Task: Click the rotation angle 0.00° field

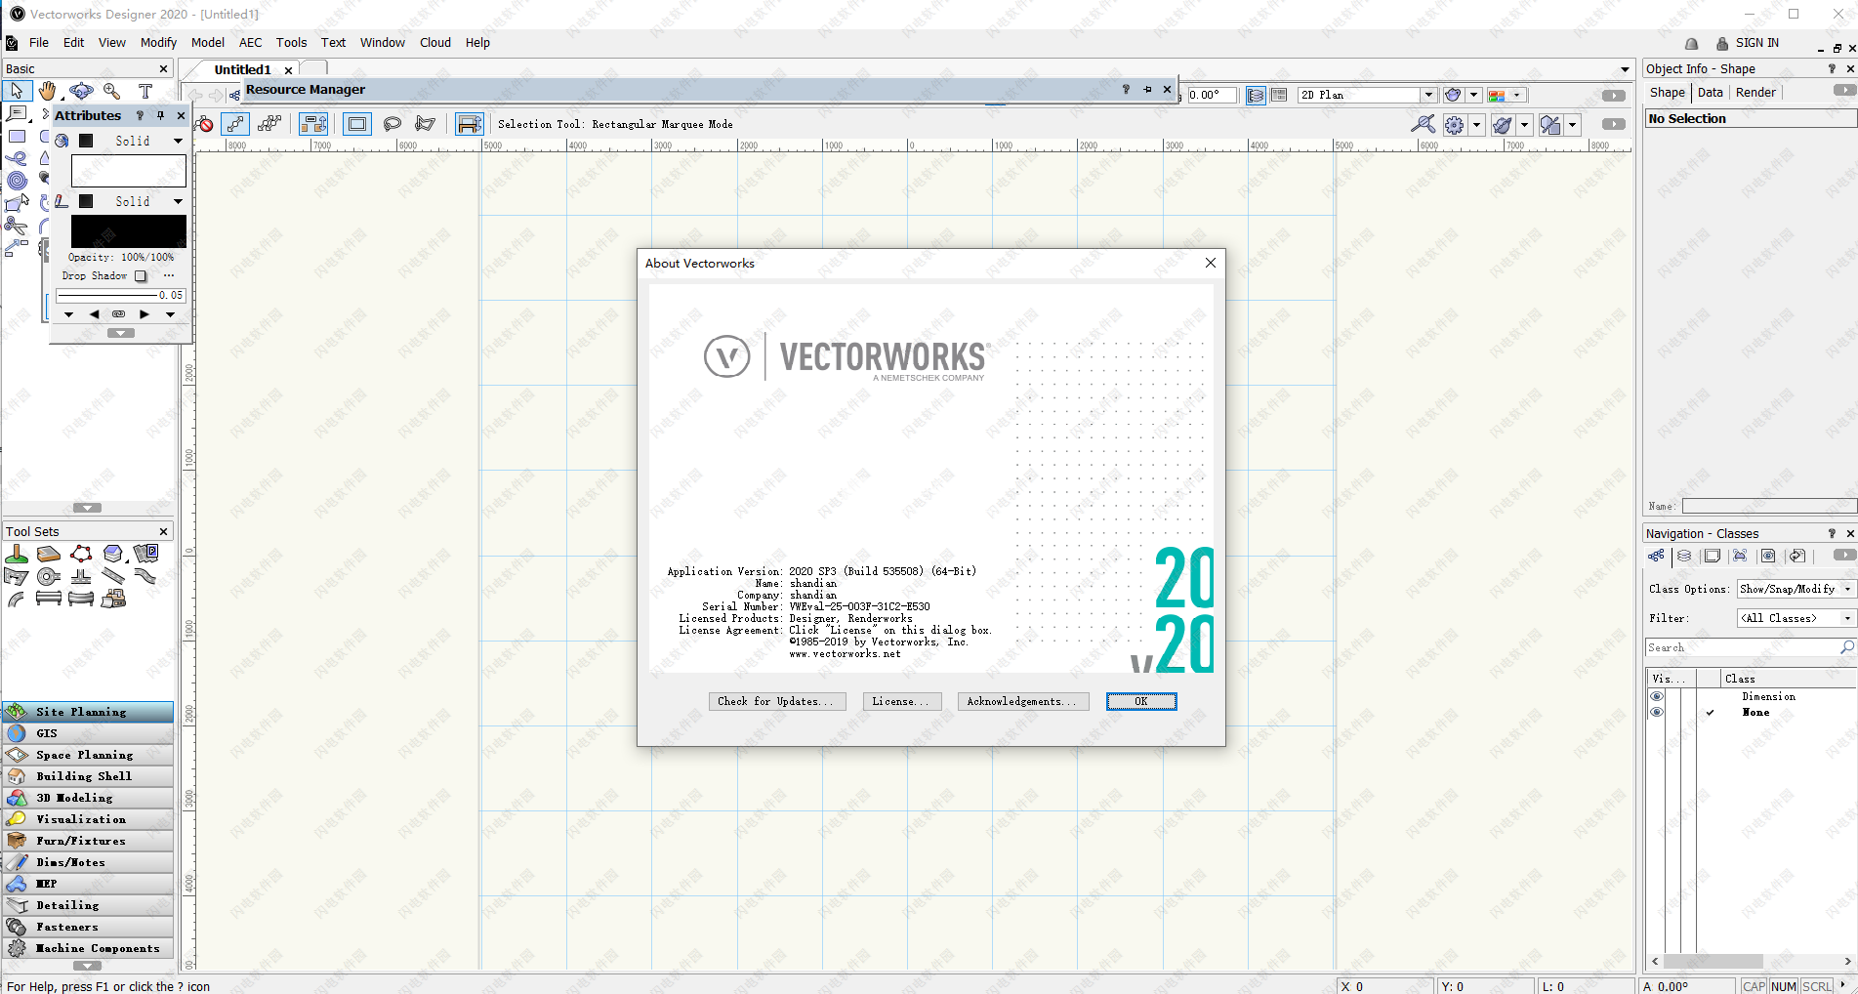Action: pos(1212,95)
